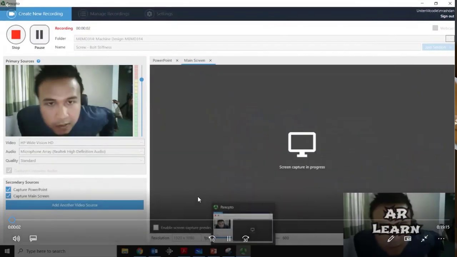Close the PowerPoint source tab

tap(177, 60)
